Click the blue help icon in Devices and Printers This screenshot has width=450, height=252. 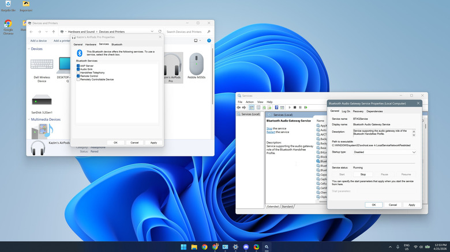209,40
